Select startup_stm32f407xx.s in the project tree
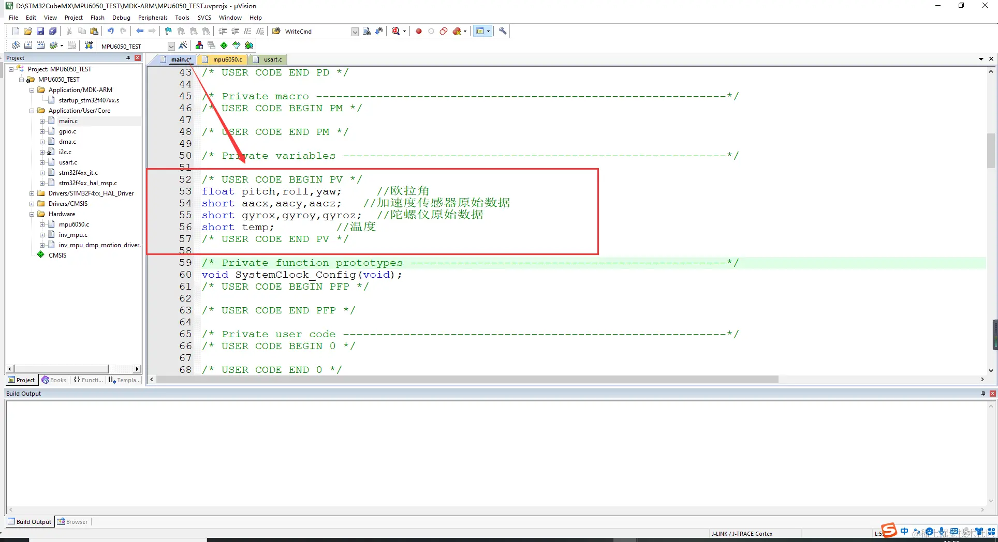This screenshot has width=998, height=542. click(89, 100)
